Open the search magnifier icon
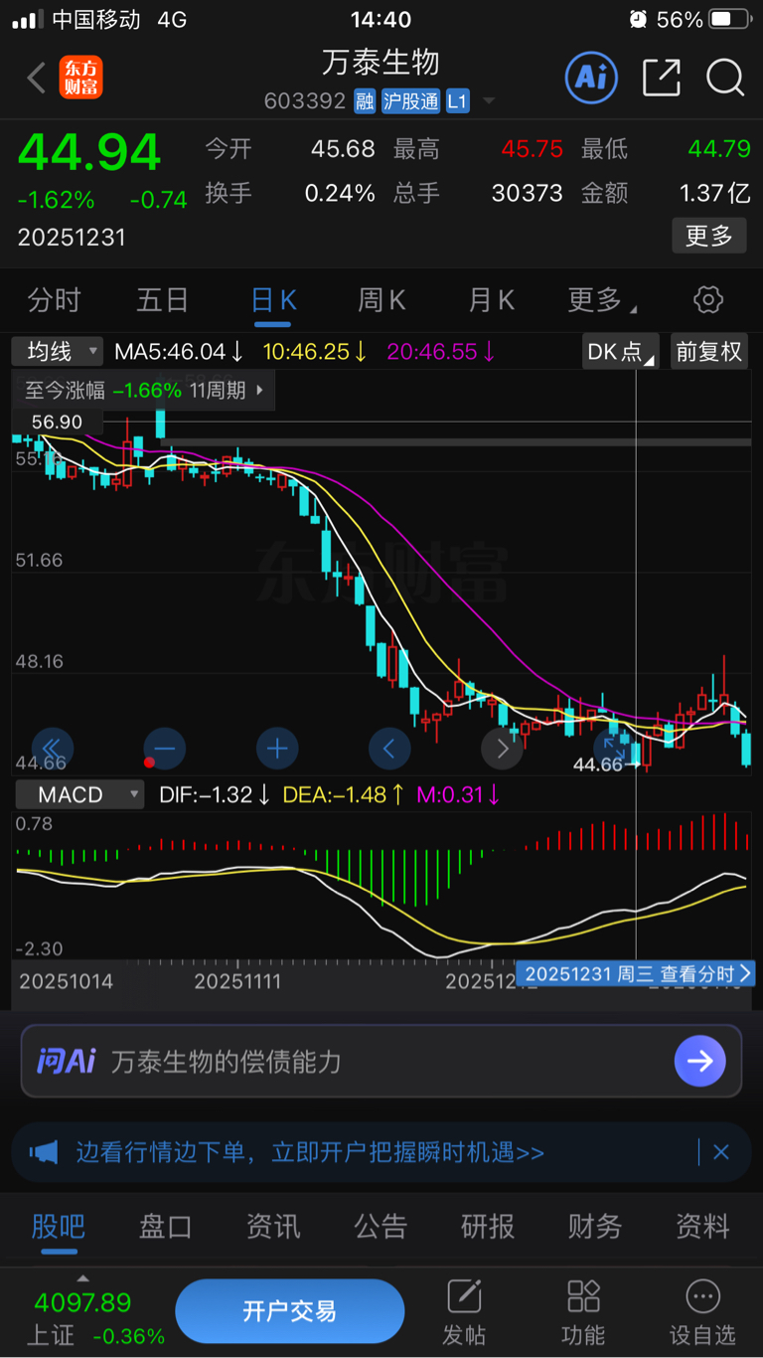Image resolution: width=763 pixels, height=1358 pixels. click(725, 78)
